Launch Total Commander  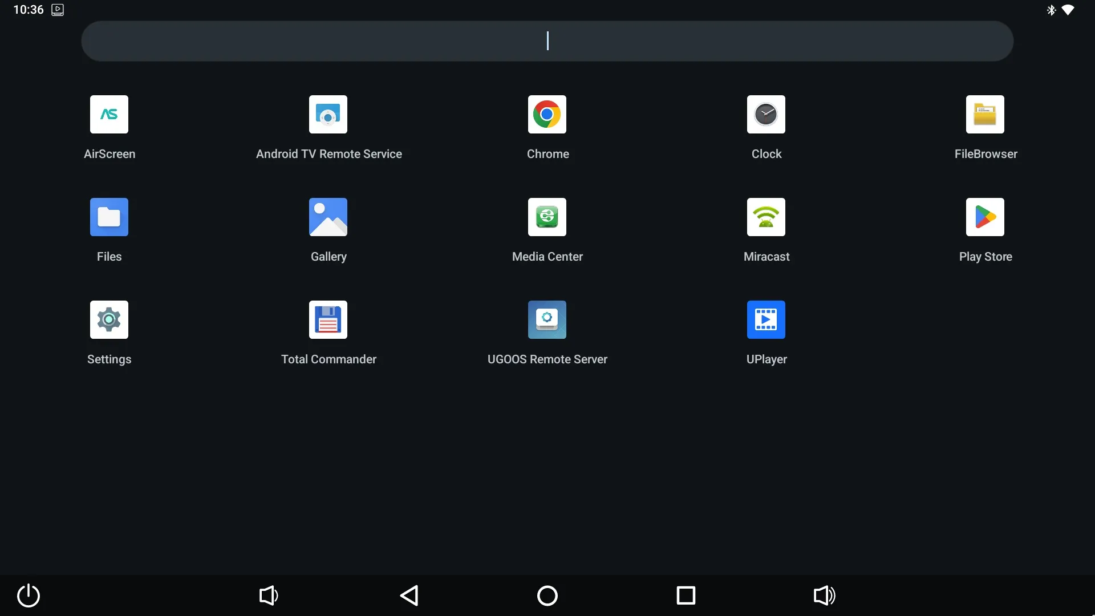coord(328,320)
